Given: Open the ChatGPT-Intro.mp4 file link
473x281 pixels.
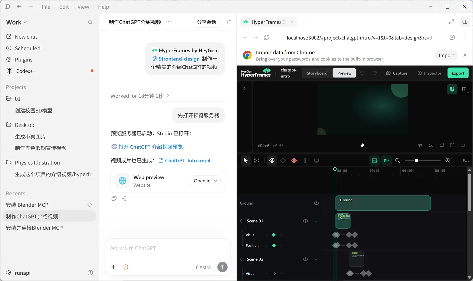Looking at the screenshot, I should (184, 161).
